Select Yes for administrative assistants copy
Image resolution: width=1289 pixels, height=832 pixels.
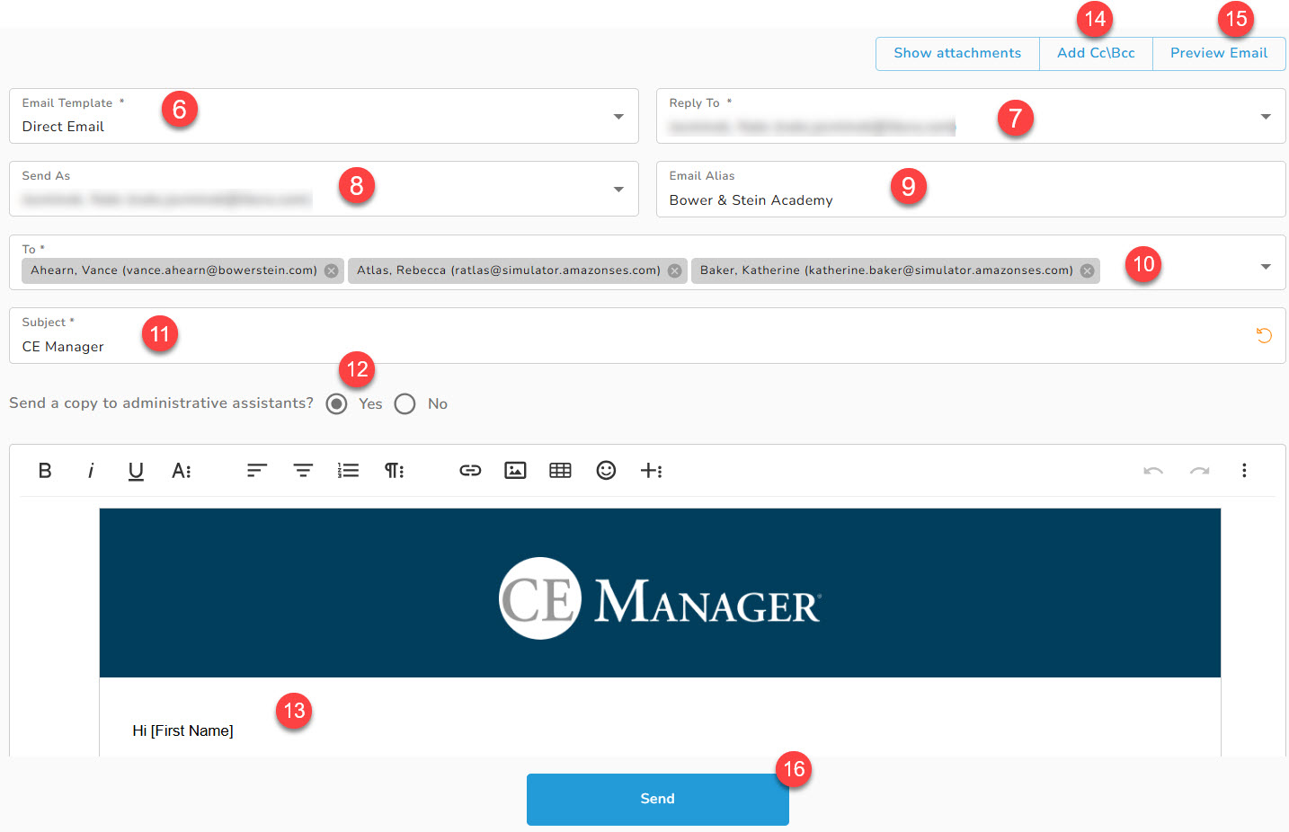point(336,403)
